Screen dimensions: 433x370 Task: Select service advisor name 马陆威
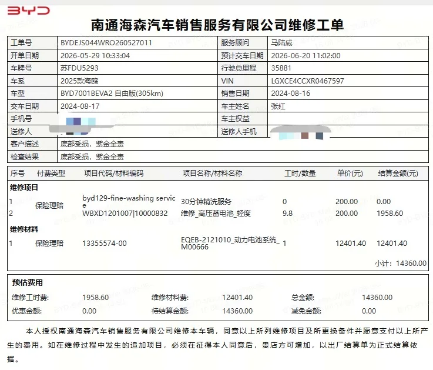(281, 43)
